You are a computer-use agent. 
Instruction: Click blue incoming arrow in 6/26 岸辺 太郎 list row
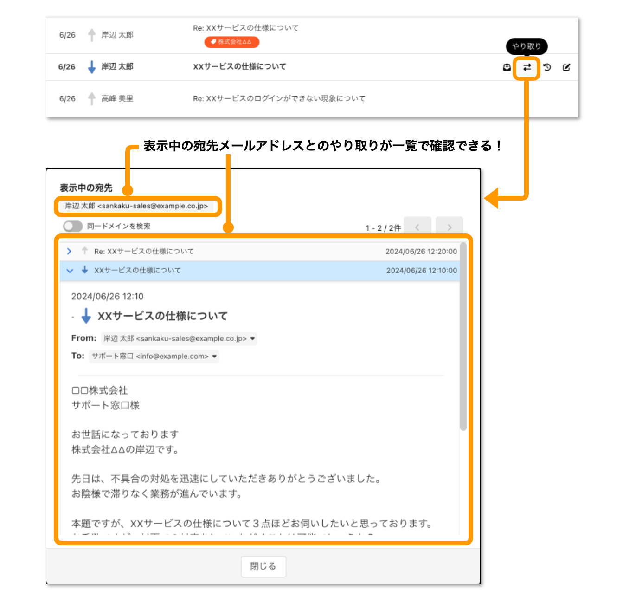pyautogui.click(x=92, y=67)
